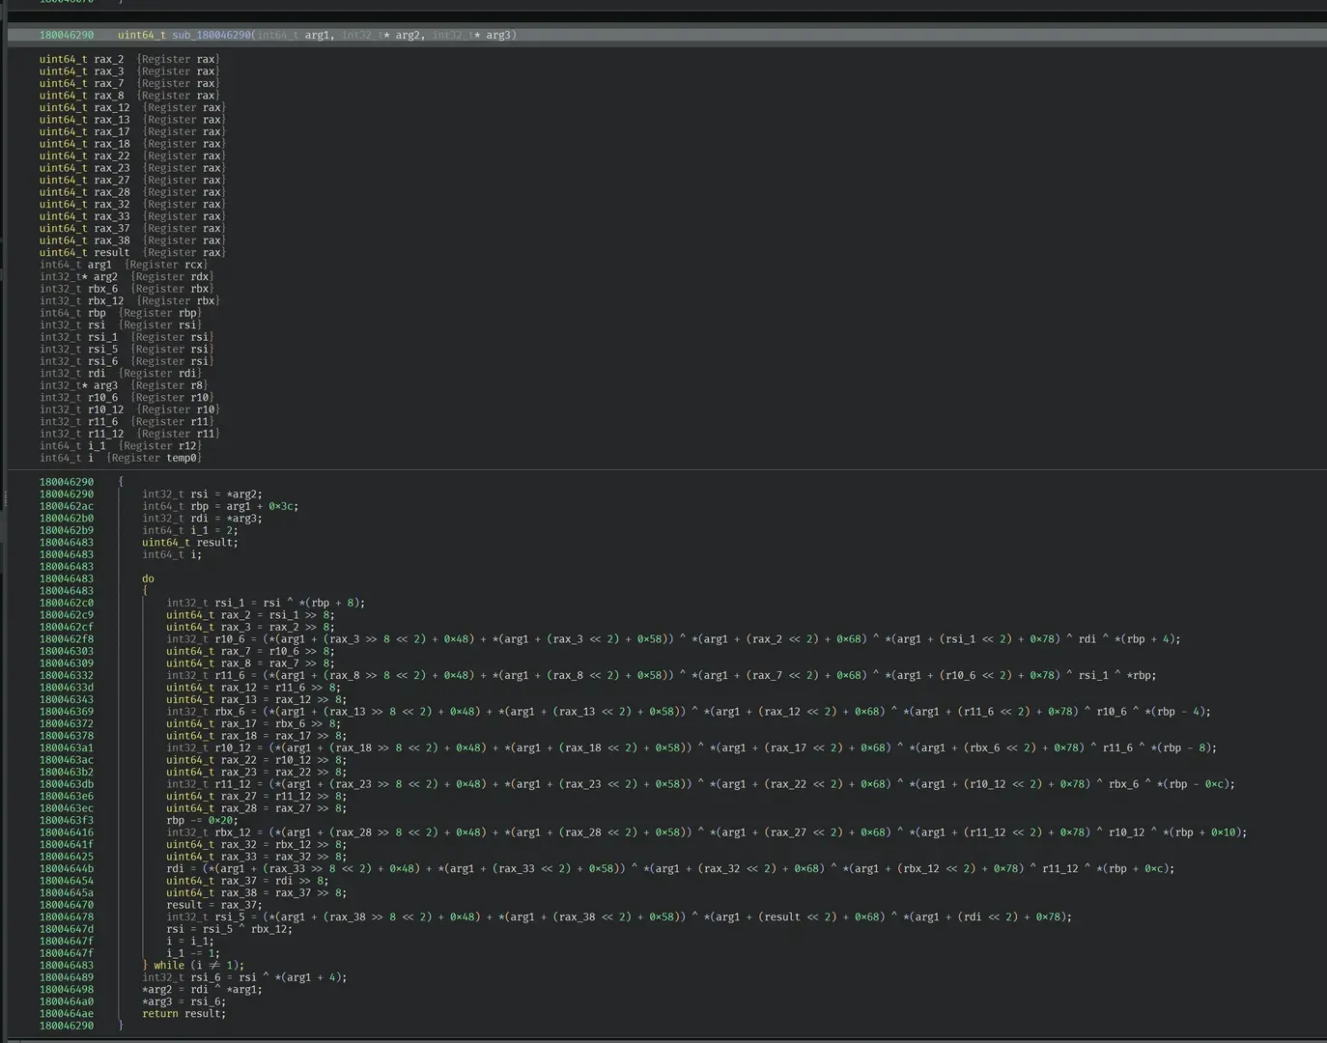Select address 180046425 in the gutter
The height and width of the screenshot is (1043, 1327).
67,856
